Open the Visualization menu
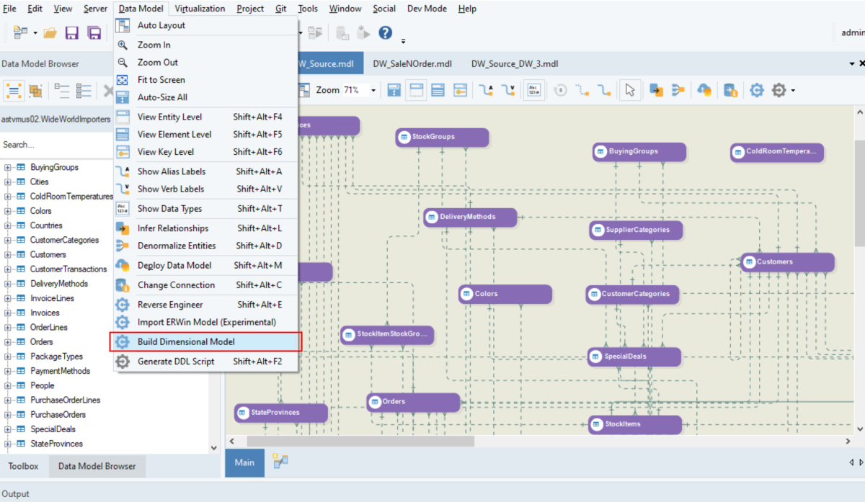Screen dimensions: 865x502 (x=200, y=8)
